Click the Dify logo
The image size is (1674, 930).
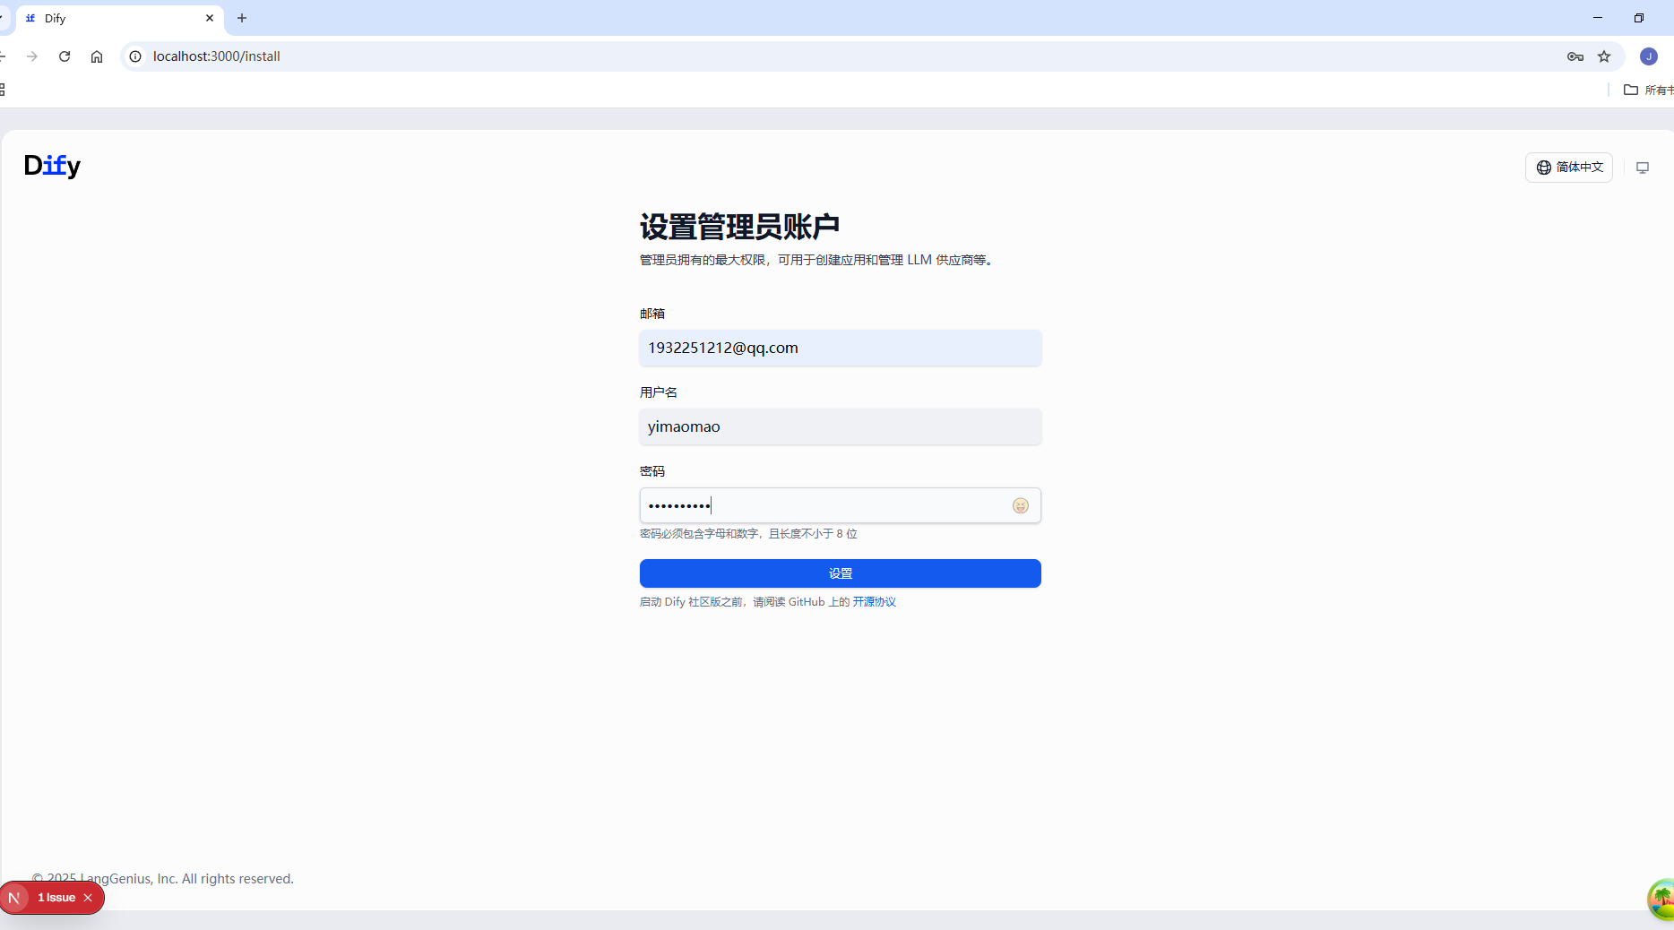(x=52, y=166)
